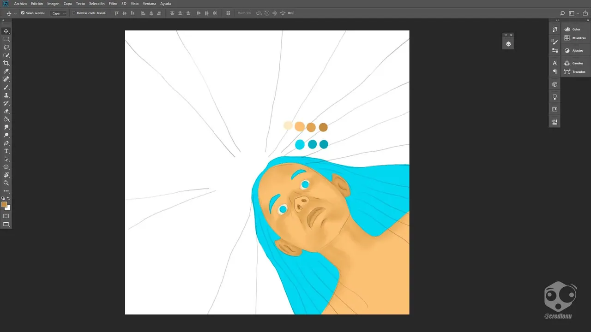Select the Crop tool
Image resolution: width=591 pixels, height=332 pixels.
coord(6,63)
